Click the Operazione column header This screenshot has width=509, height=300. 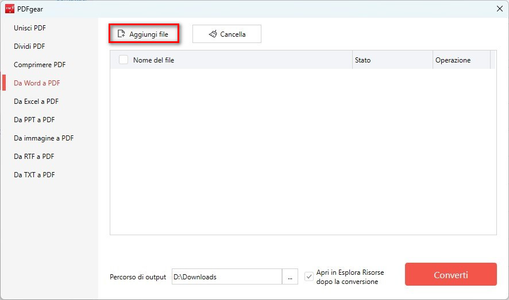click(x=453, y=60)
